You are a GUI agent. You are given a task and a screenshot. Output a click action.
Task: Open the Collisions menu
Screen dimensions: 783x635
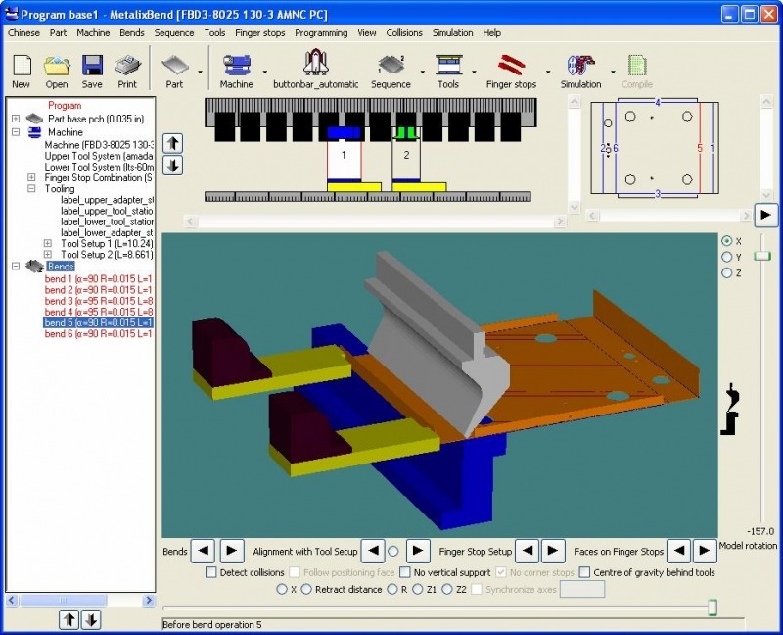pyautogui.click(x=404, y=32)
